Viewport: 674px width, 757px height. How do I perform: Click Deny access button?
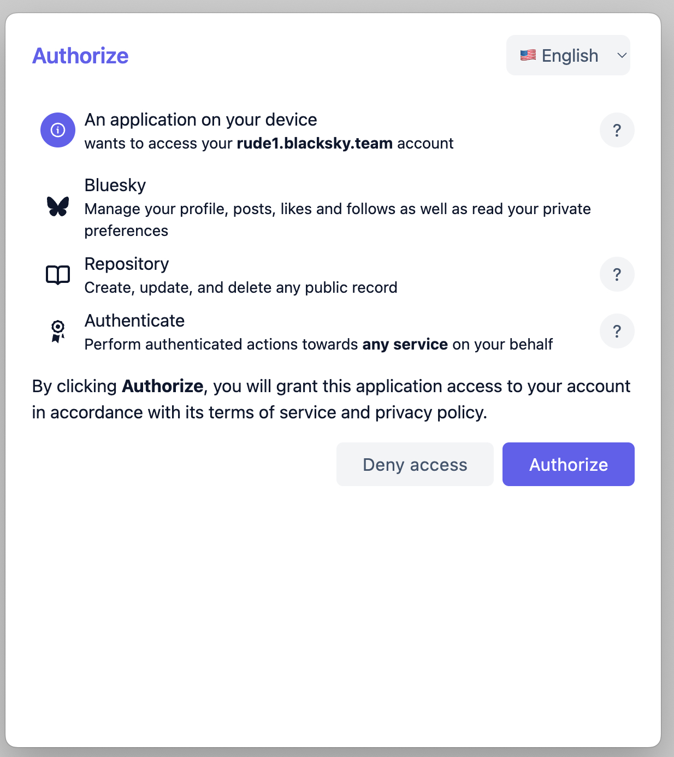pos(415,464)
